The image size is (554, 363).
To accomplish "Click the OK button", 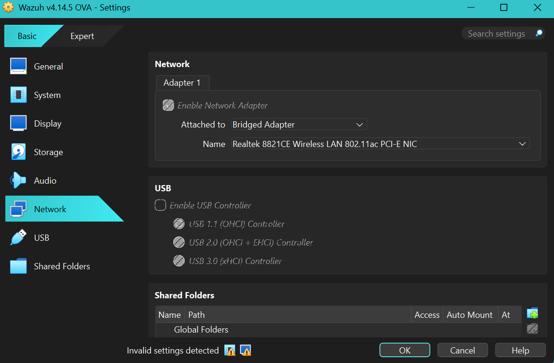I will pos(405,350).
